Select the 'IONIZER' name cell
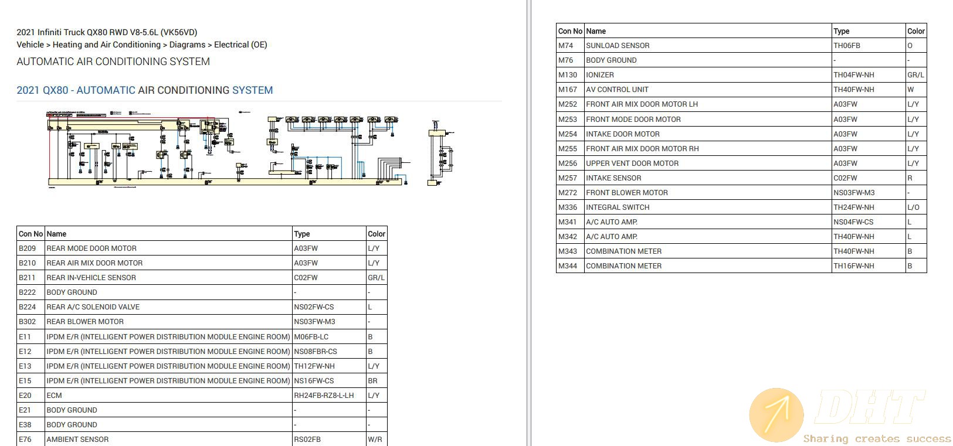 tap(708, 74)
